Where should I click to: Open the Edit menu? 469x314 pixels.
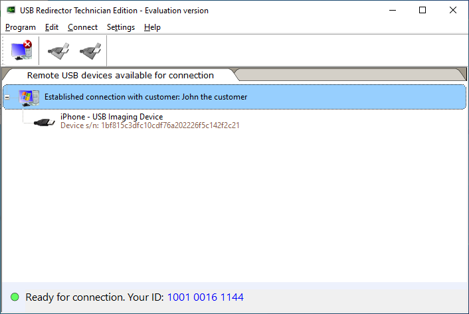52,27
